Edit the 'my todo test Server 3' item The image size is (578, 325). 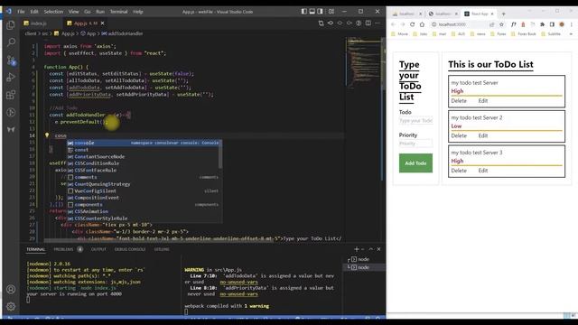(x=483, y=171)
